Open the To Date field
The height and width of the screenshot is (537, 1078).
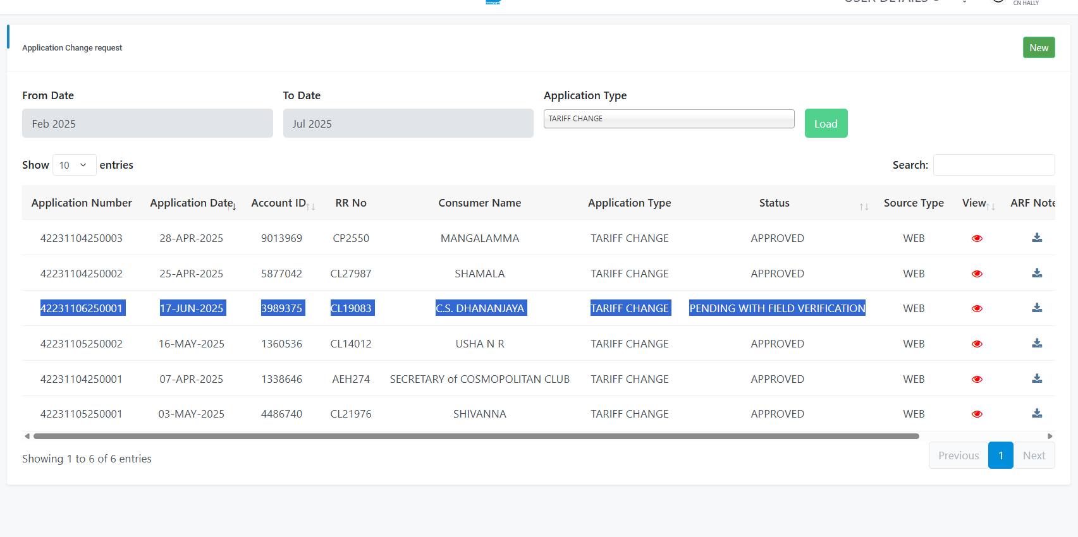(x=408, y=123)
